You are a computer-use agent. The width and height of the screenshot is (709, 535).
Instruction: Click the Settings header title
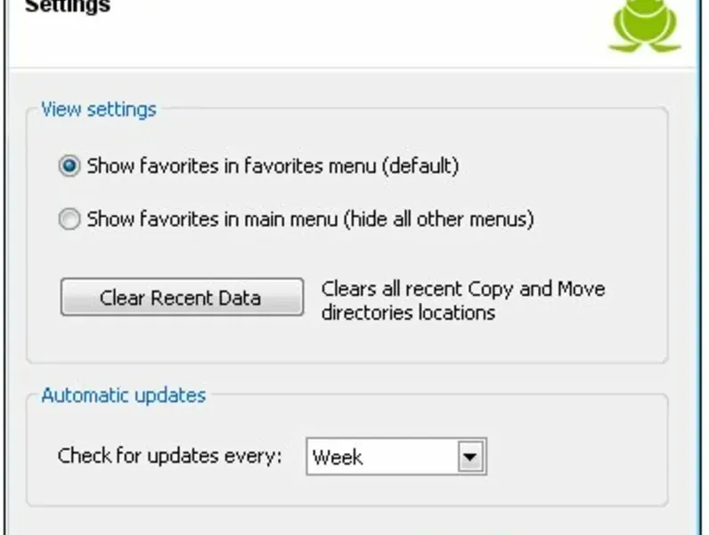tap(68, 7)
